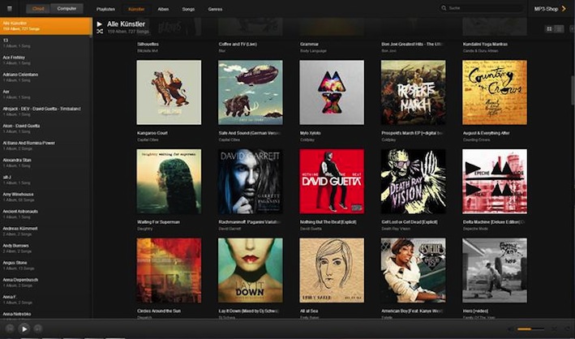Click the search magnifier icon

pyautogui.click(x=444, y=8)
